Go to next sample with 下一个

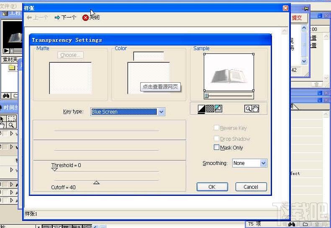click(65, 18)
